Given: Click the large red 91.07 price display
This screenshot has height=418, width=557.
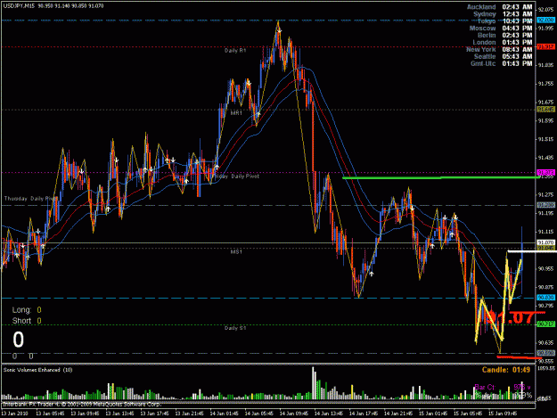Looking at the screenshot, I should (x=511, y=317).
